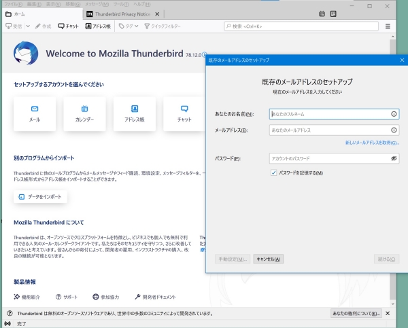Image resolution: width=408 pixels, height=328 pixels.
Task: Select the カレンダー setup card
Action: [x=84, y=114]
